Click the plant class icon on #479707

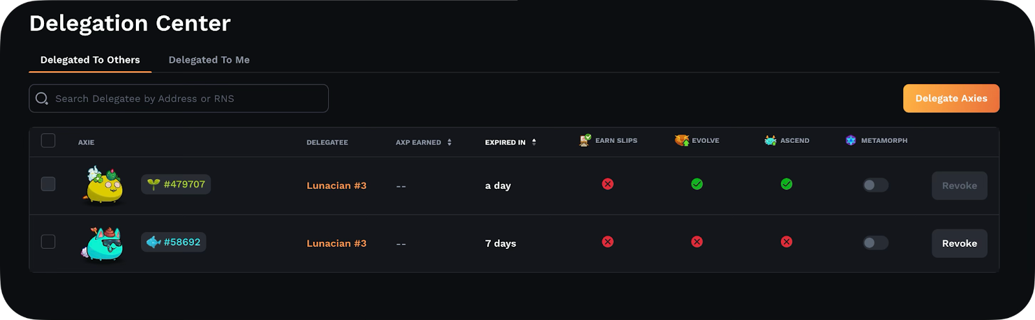[x=153, y=184]
